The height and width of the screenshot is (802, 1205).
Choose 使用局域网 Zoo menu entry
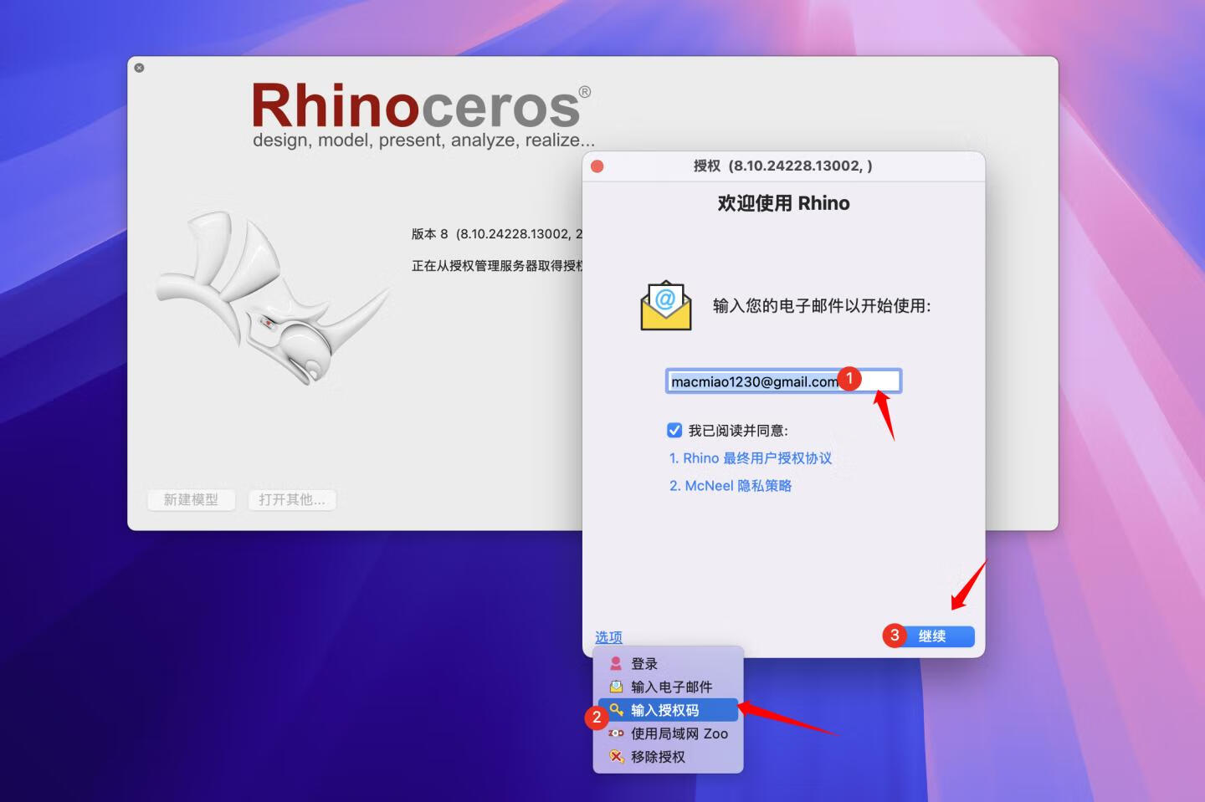[x=668, y=733]
